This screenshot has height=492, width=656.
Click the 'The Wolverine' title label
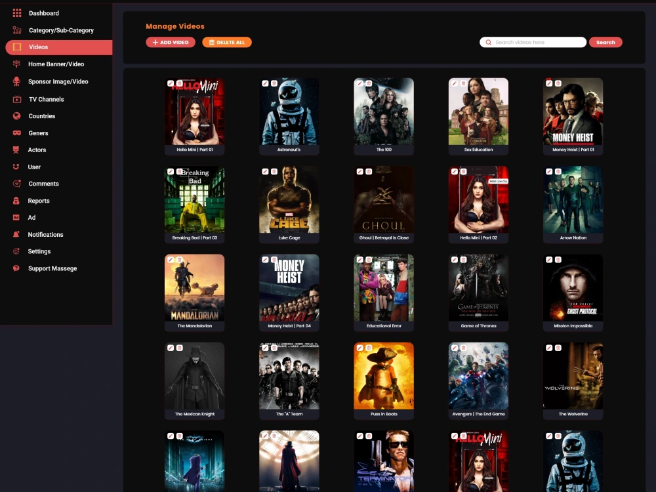573,414
